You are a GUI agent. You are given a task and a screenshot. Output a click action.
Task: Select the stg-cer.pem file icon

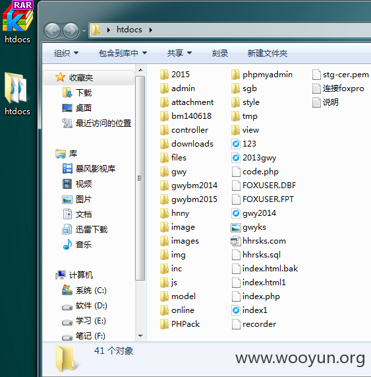click(316, 75)
